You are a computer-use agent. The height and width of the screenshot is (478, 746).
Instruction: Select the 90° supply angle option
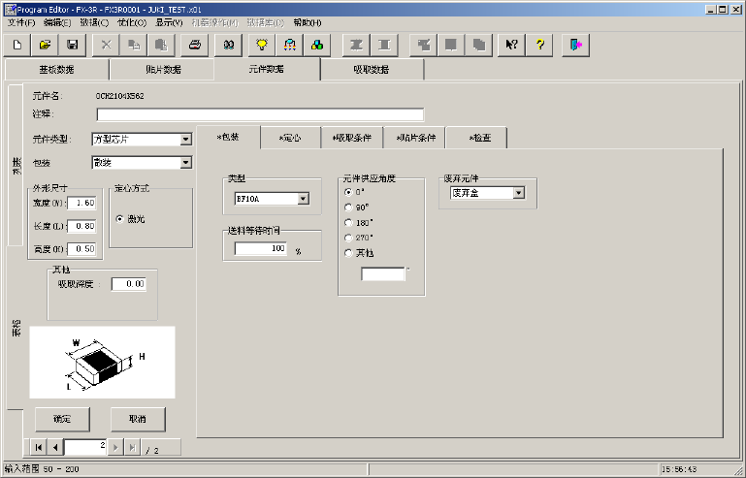tap(348, 207)
